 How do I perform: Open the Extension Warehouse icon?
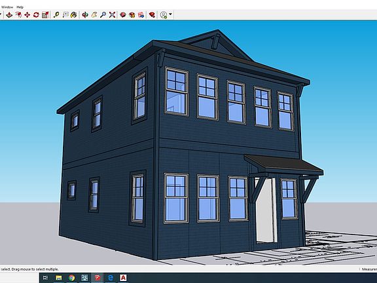132,15
